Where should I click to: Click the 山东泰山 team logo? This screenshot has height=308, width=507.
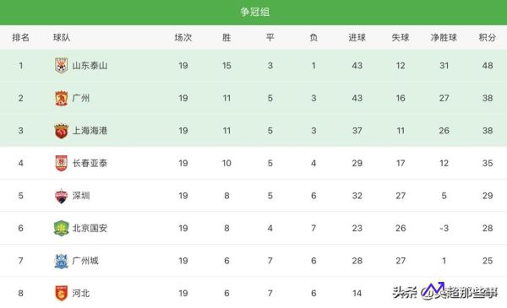[x=61, y=66]
